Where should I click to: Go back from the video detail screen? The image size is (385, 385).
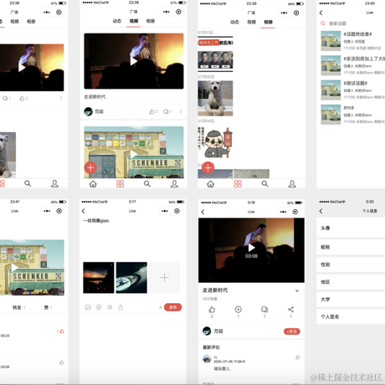[203, 212]
